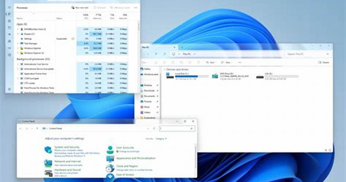Open User Accounts category
Screen dimensions: 346x182
coord(125,148)
